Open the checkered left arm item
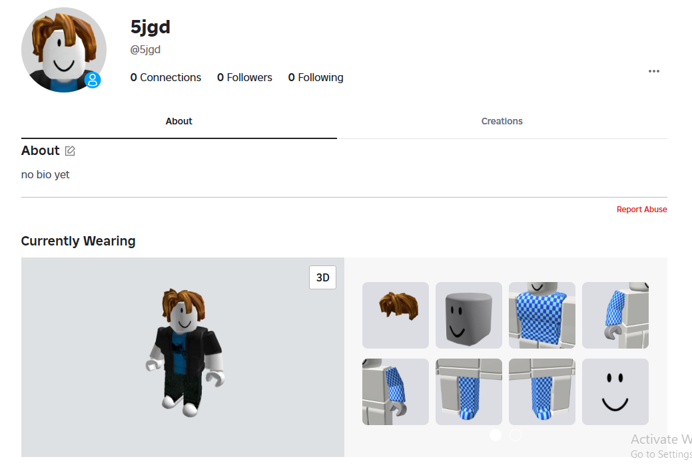This screenshot has height=467, width=692. [x=396, y=392]
